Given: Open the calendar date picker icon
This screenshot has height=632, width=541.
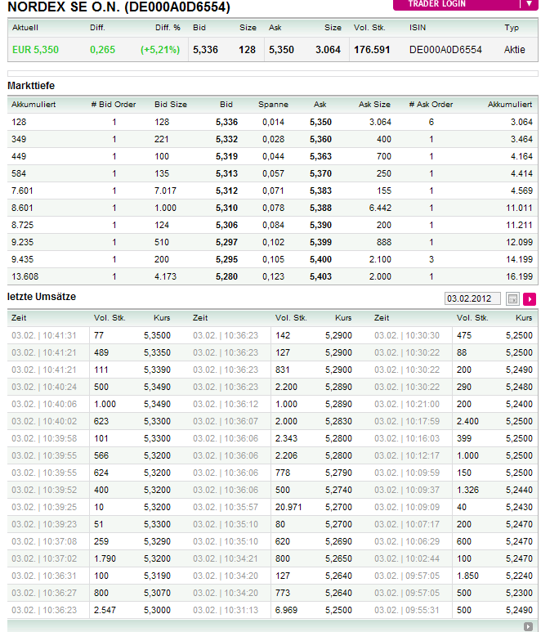Looking at the screenshot, I should pos(512,299).
